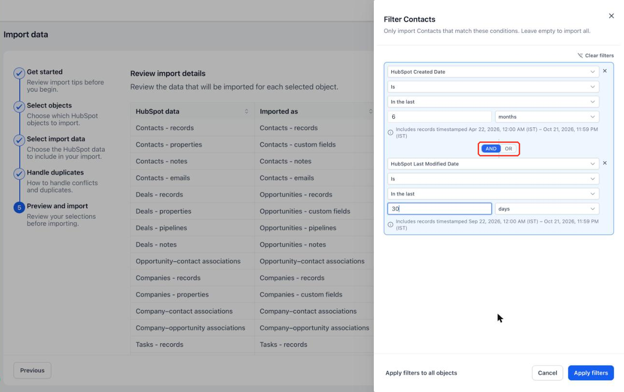Click the Handle duplicates step checkmark
Image resolution: width=624 pixels, height=392 pixels.
19,174
